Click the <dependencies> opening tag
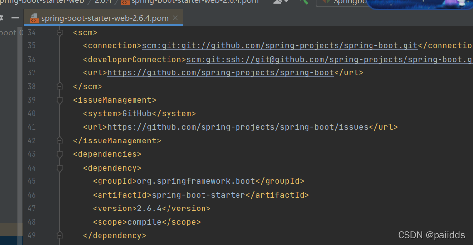The width and height of the screenshot is (473, 245). (107, 154)
